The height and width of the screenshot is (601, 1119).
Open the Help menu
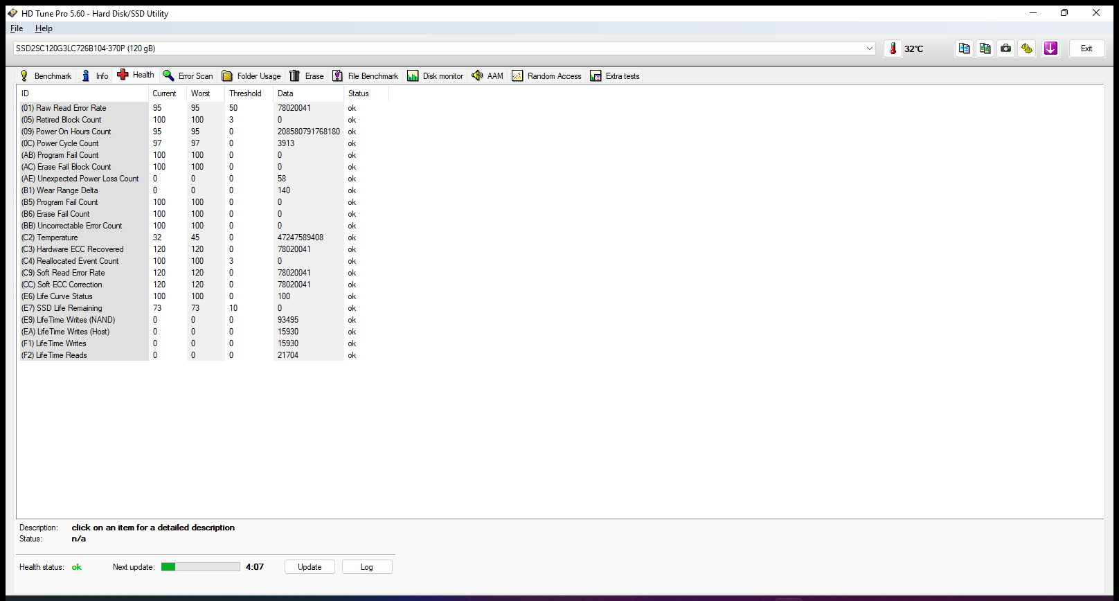(44, 28)
